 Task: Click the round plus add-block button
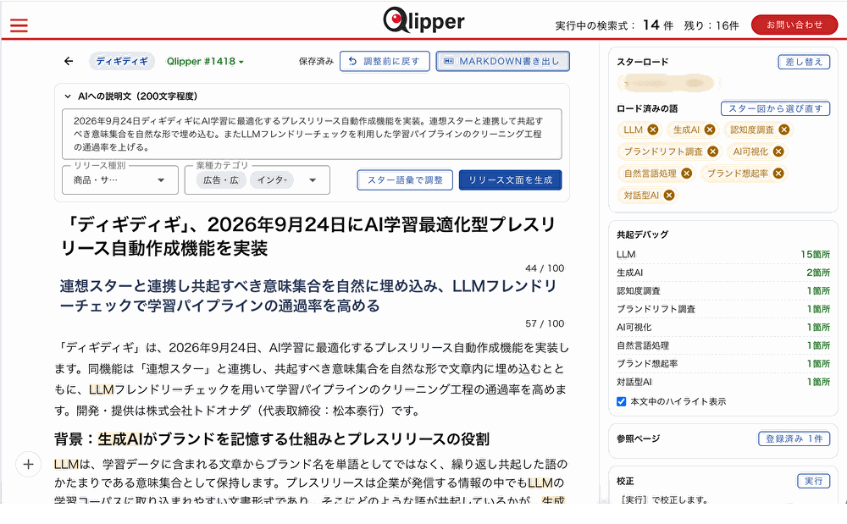tap(29, 464)
